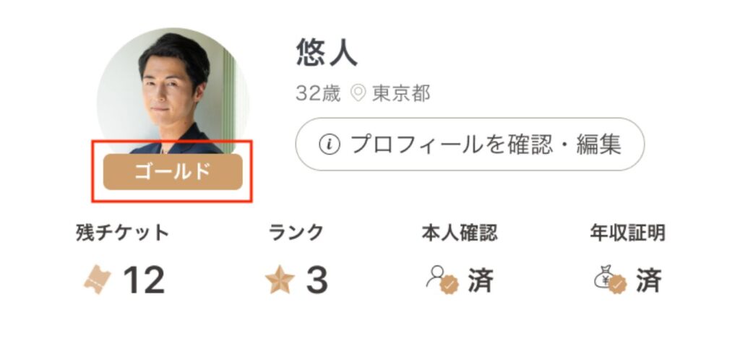Click the remaining ticket count 12
The height and width of the screenshot is (354, 740).
click(x=145, y=280)
